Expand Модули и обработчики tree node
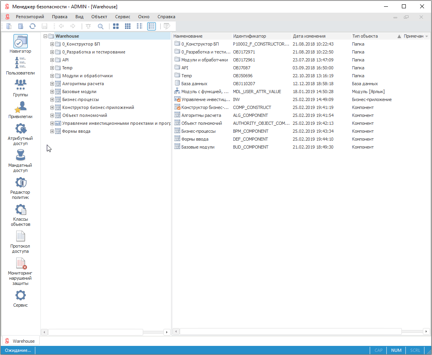Viewport: 432px width, 355px height. coord(52,76)
